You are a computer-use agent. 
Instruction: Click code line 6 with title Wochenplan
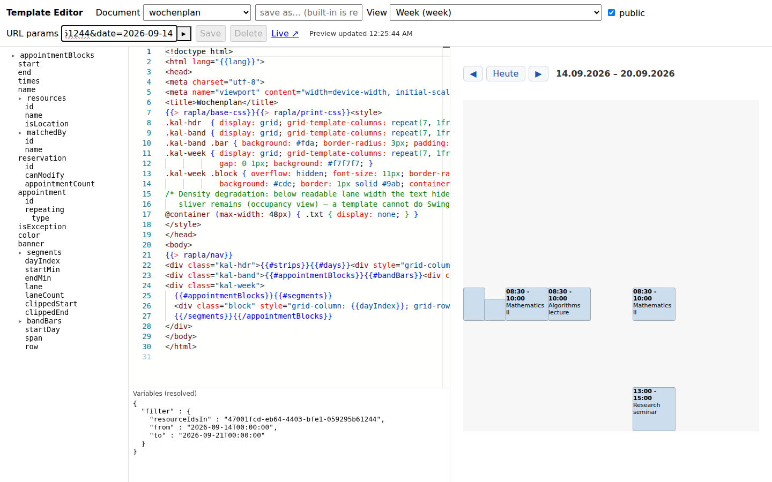[221, 103]
